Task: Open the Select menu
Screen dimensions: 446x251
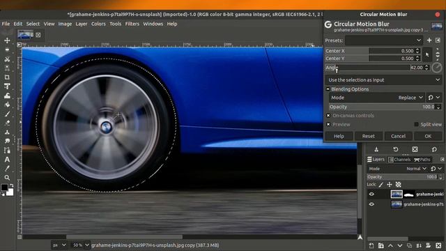Action: pos(33,24)
